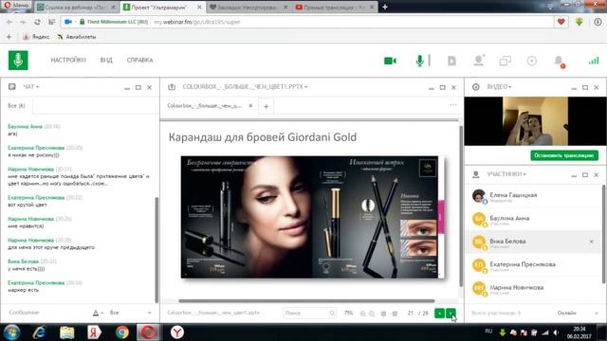The width and height of the screenshot is (607, 341).
Task: Click the Поиск search field below the slide
Action: (310, 313)
